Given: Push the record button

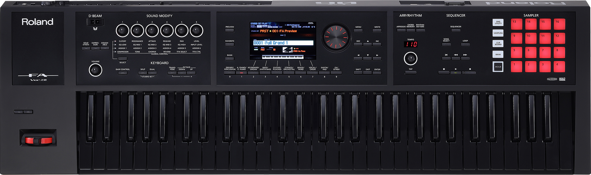Looking at the screenshot, I should pos(470,73).
